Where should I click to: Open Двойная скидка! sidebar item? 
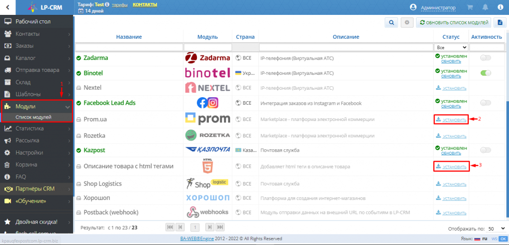(37, 222)
